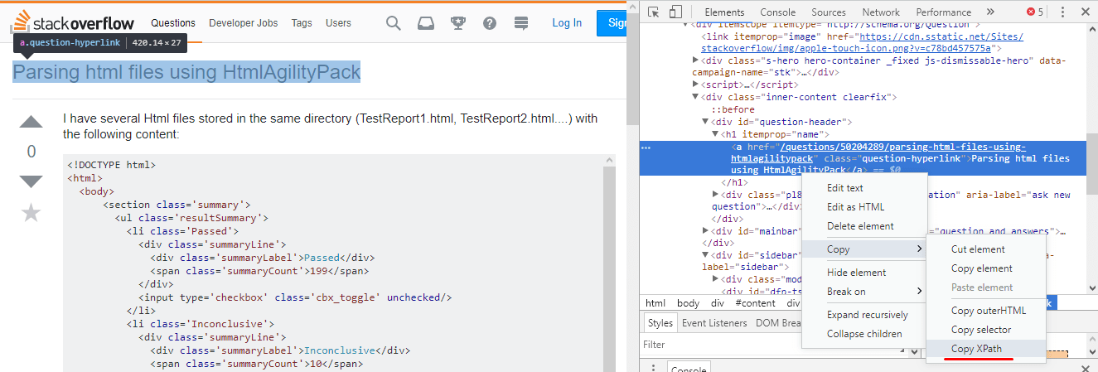Open the console drawer three-dot menu
This screenshot has height=372, width=1098.
click(654, 369)
